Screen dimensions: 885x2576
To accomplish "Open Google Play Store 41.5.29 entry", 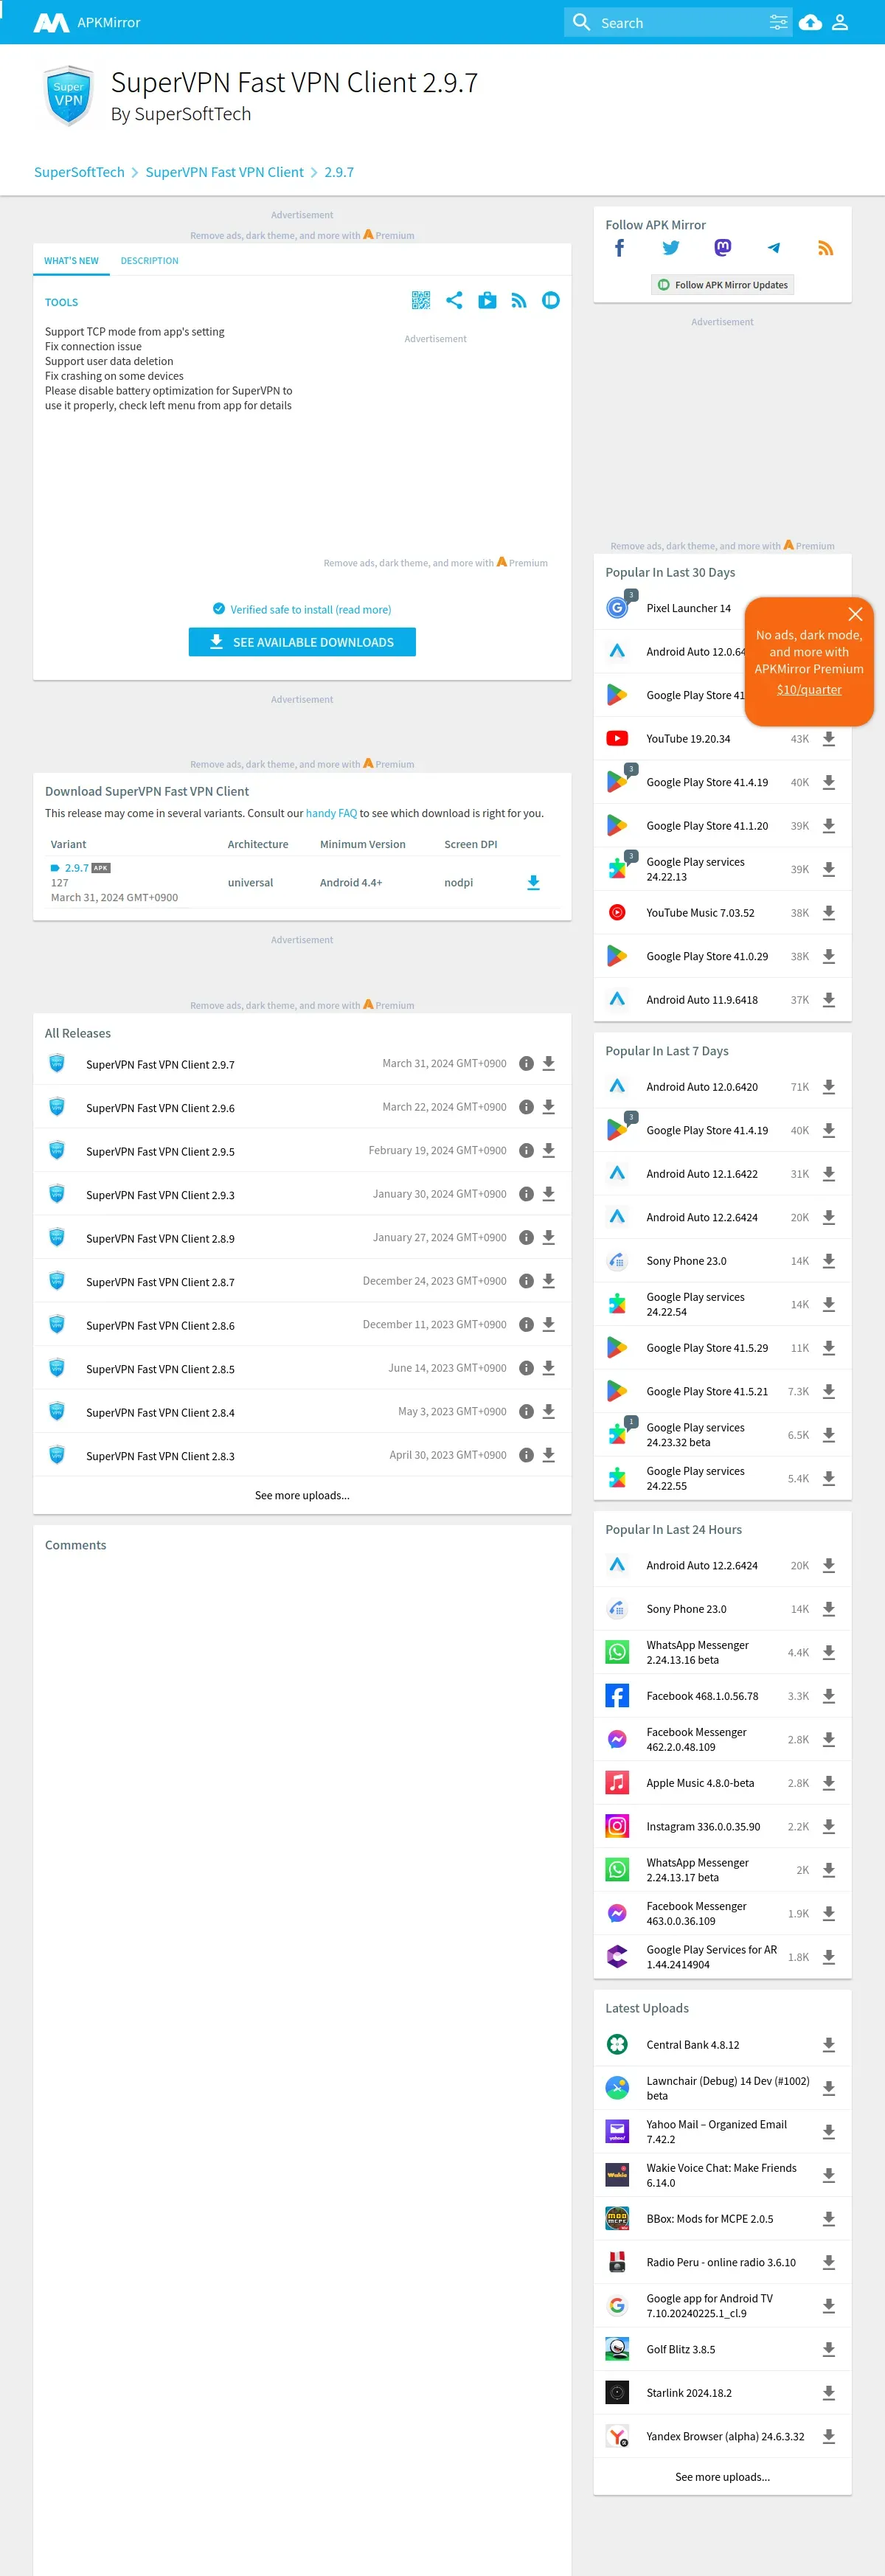I will point(707,1348).
